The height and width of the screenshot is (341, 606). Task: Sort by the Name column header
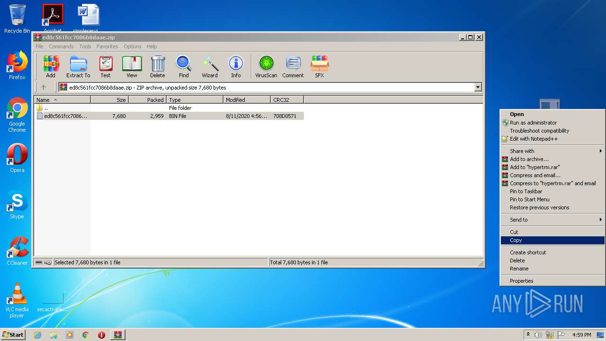pos(62,100)
